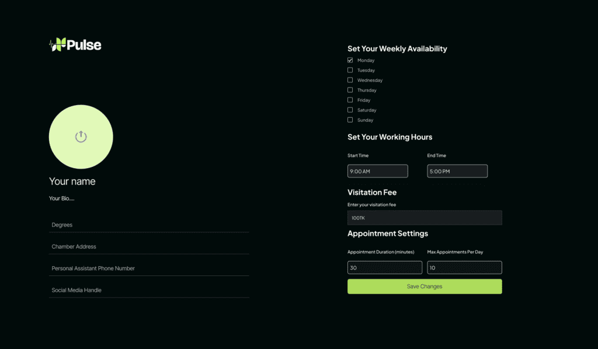598x349 pixels.
Task: Open the End Time picker
Action: tap(457, 171)
